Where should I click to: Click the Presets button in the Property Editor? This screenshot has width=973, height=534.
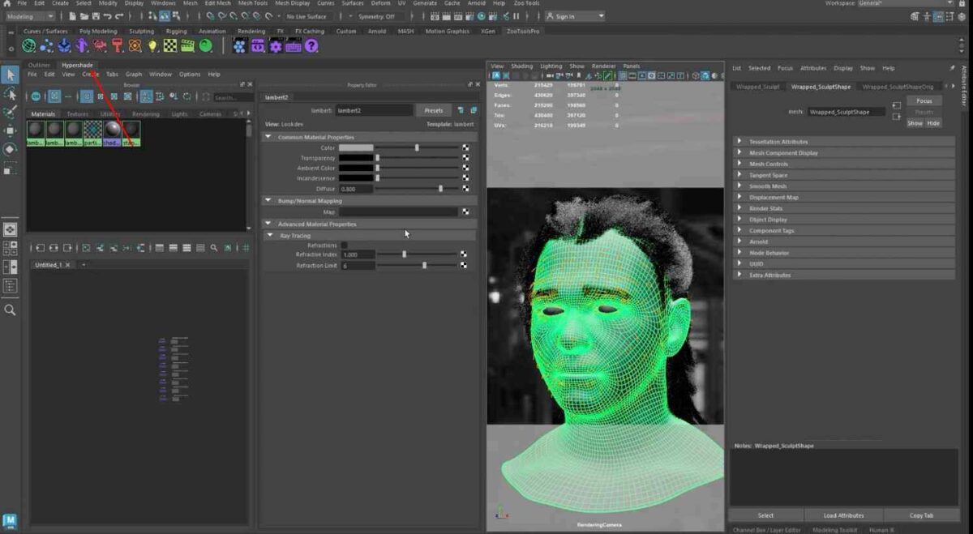[434, 109]
